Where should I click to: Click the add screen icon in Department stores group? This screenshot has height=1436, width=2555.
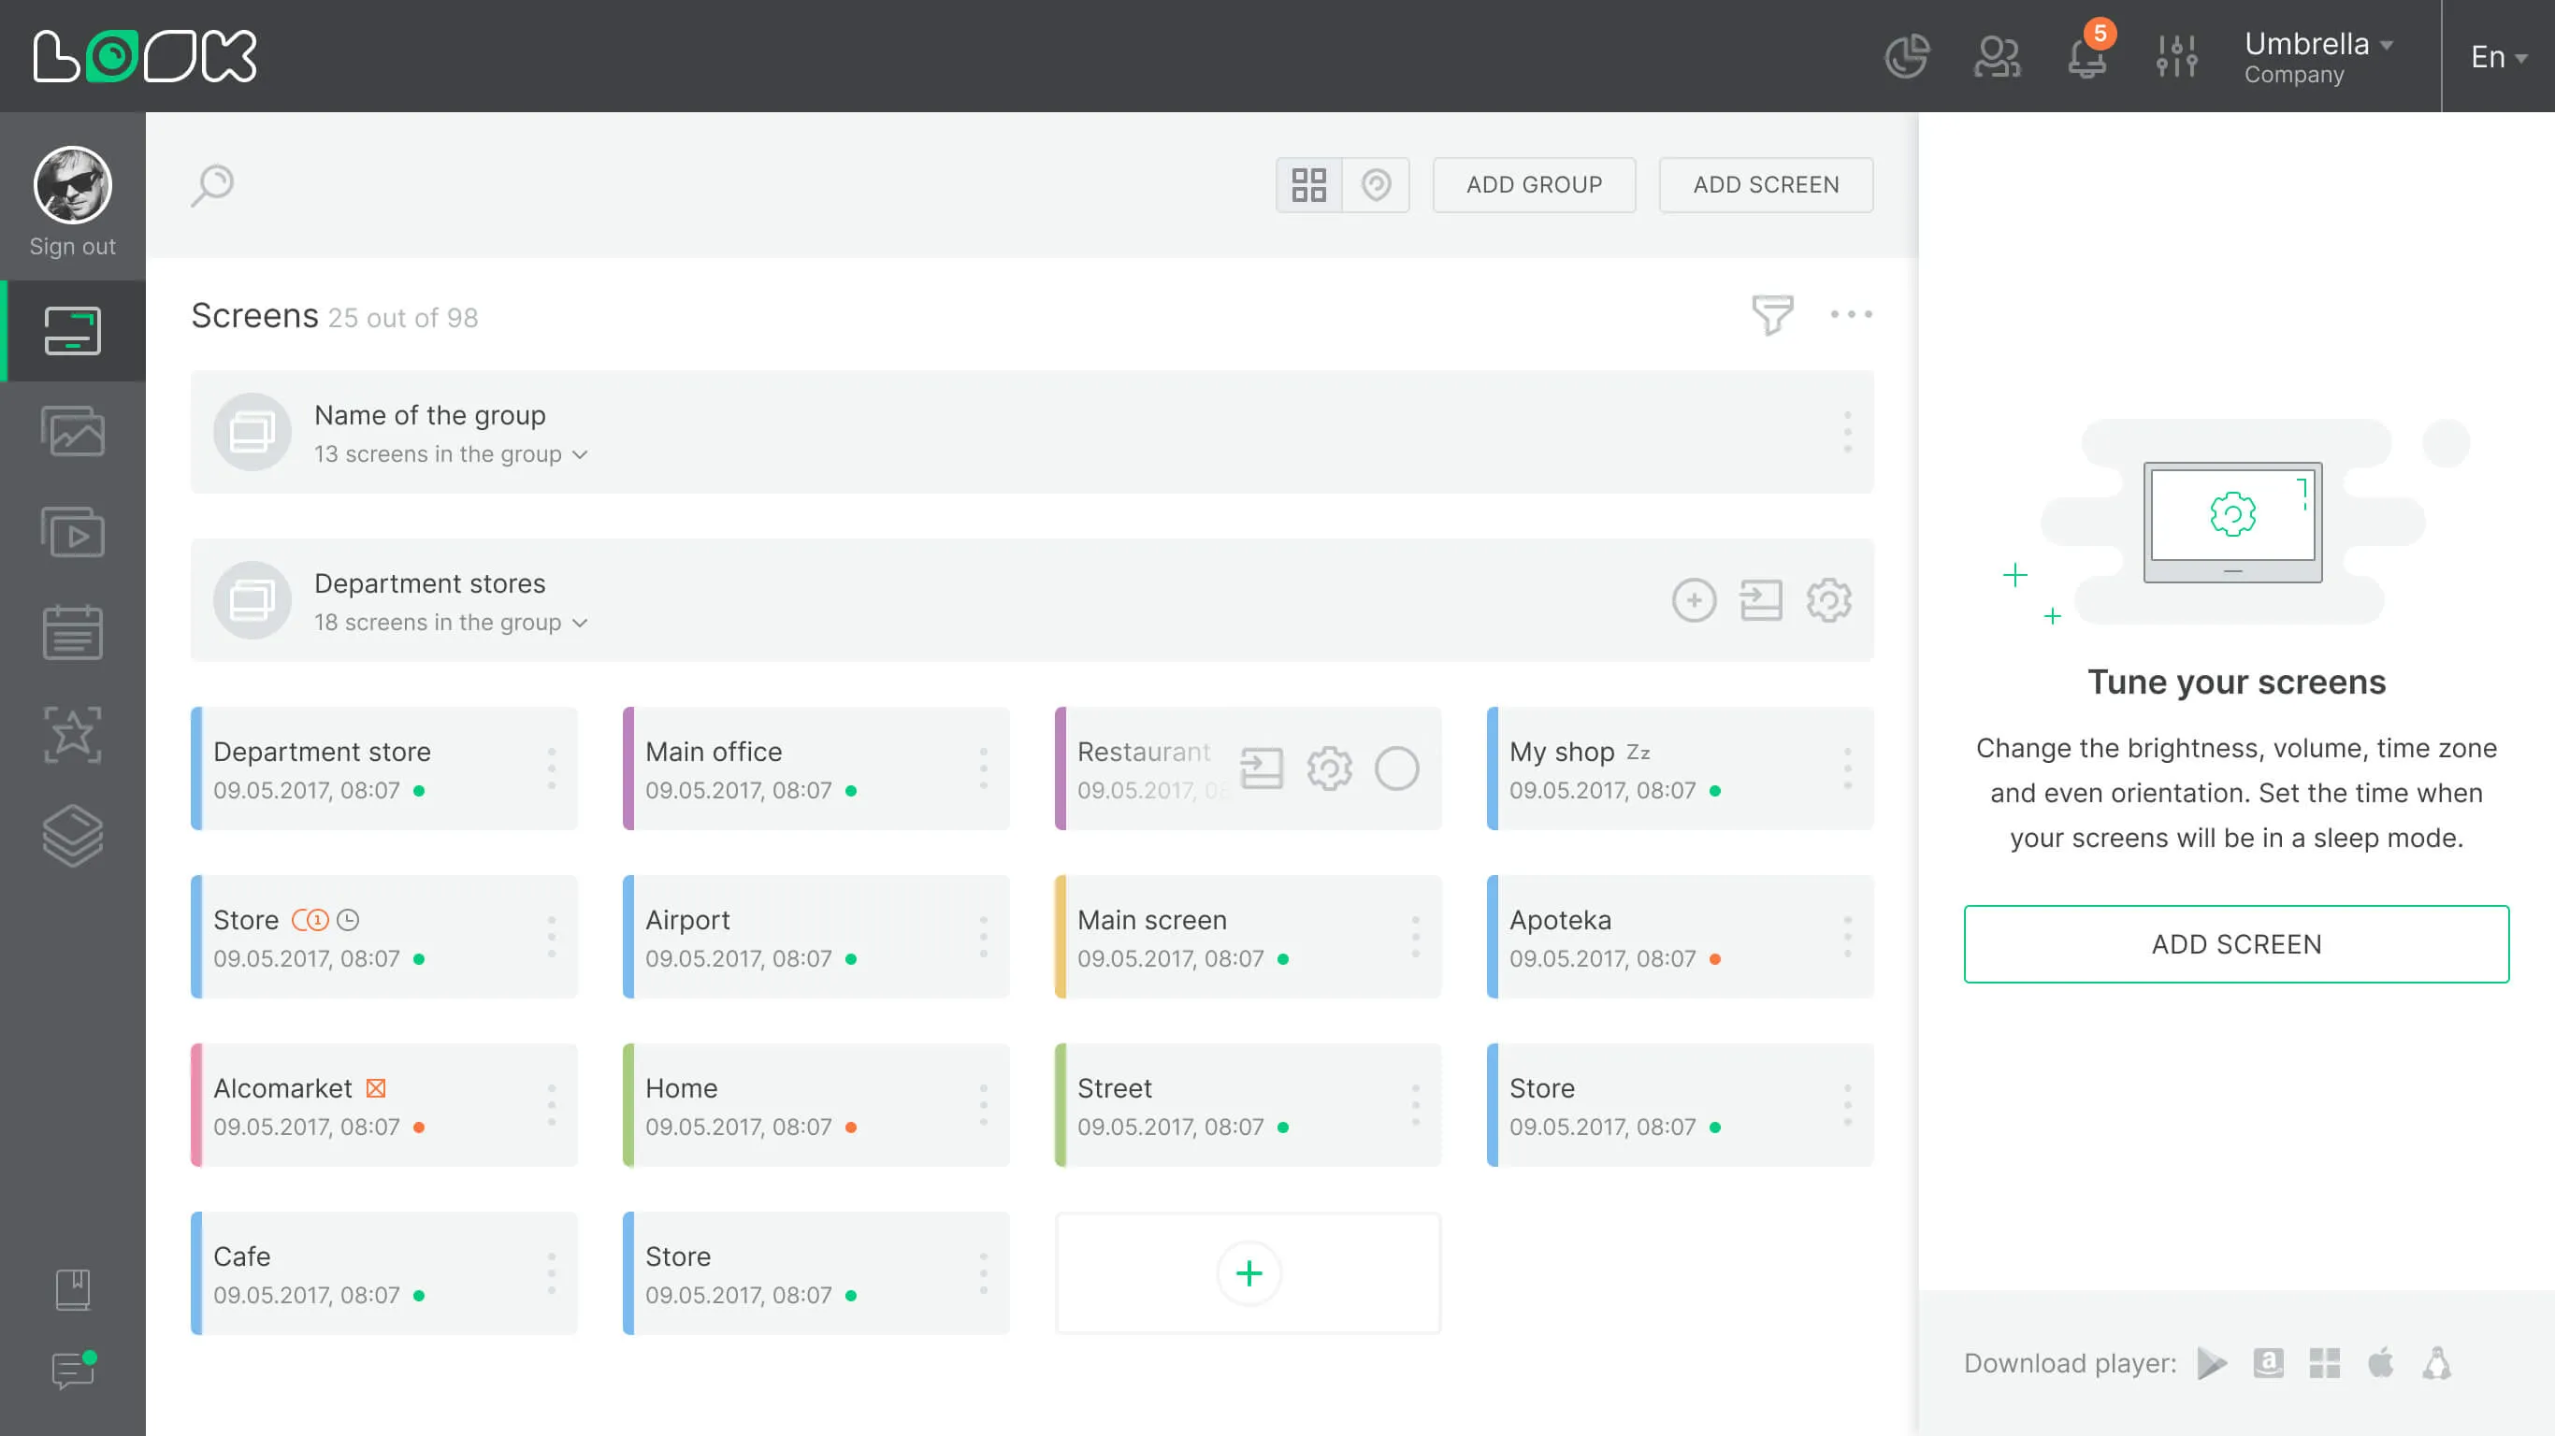[x=1694, y=599]
